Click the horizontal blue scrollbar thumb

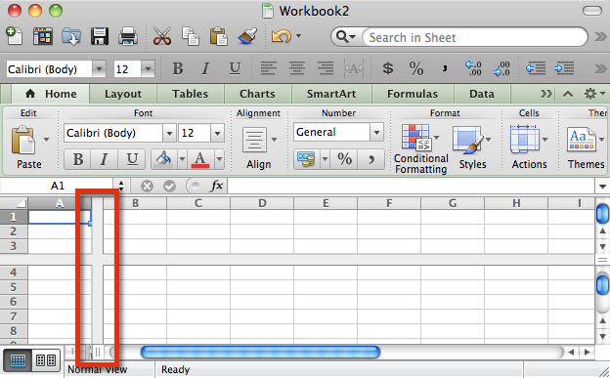(x=260, y=353)
